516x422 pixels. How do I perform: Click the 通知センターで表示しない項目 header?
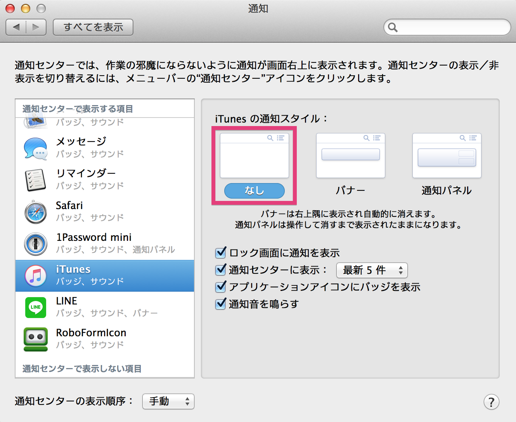coord(82,369)
